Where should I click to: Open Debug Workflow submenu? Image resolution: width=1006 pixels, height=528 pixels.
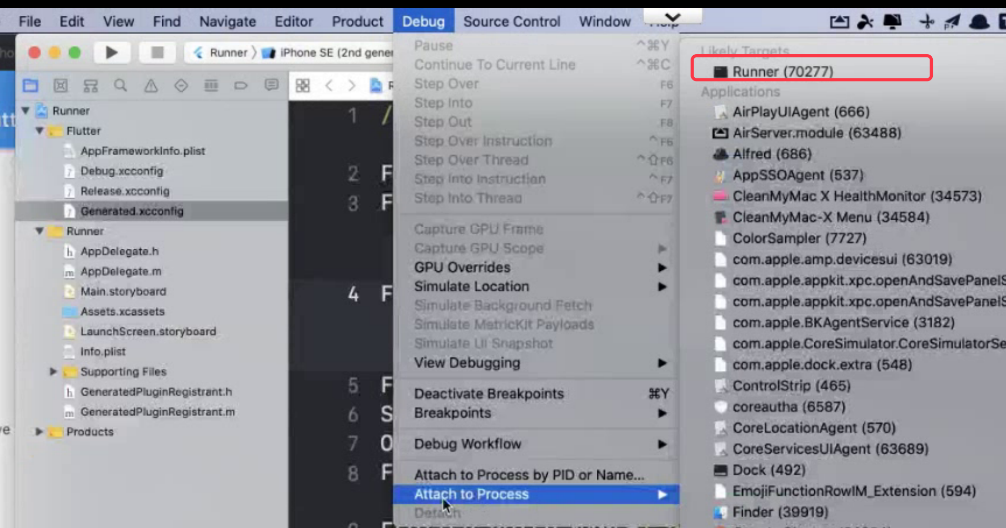tap(537, 444)
